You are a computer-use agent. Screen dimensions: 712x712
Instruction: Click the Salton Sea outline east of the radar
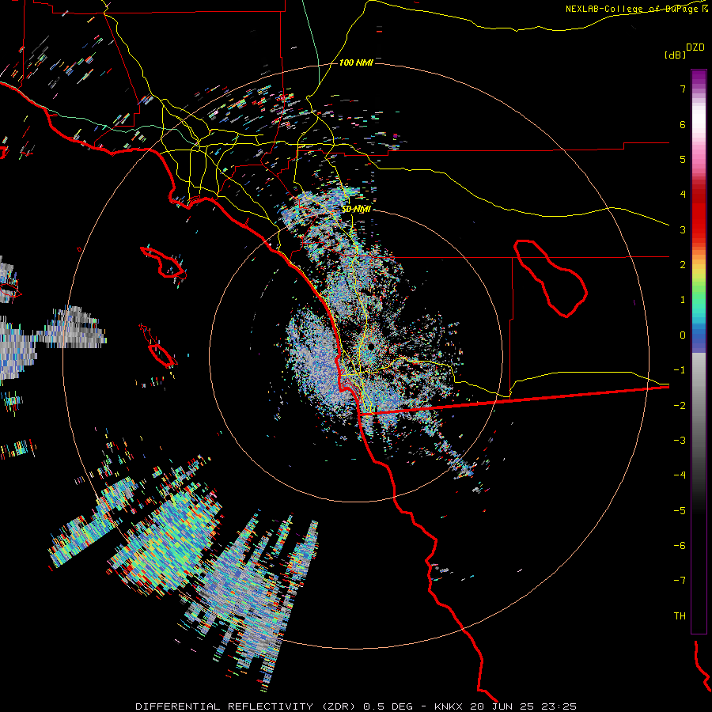pos(551,278)
